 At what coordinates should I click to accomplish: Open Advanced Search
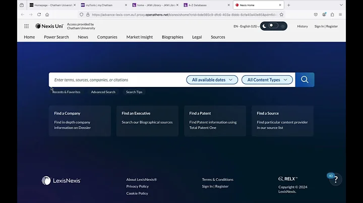pos(103,92)
